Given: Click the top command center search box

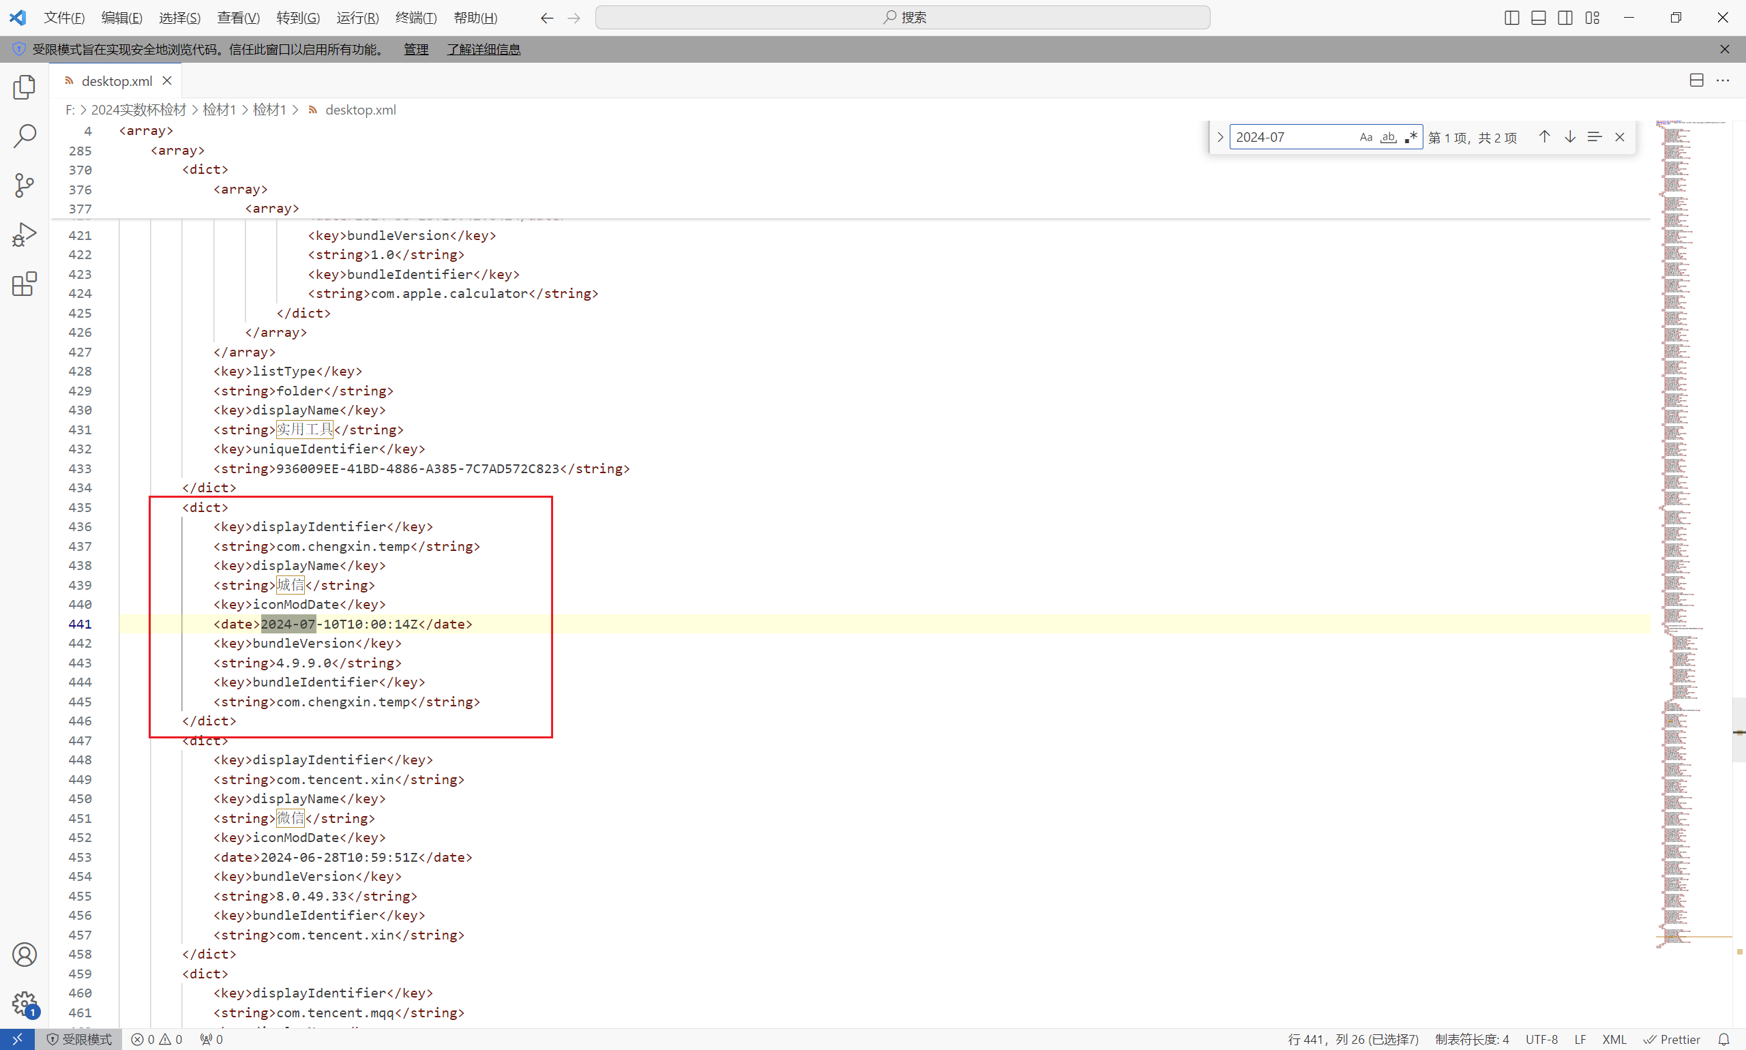Looking at the screenshot, I should coord(902,18).
